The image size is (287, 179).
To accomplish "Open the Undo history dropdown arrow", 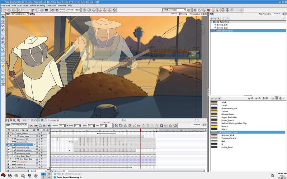I will pos(23,10).
